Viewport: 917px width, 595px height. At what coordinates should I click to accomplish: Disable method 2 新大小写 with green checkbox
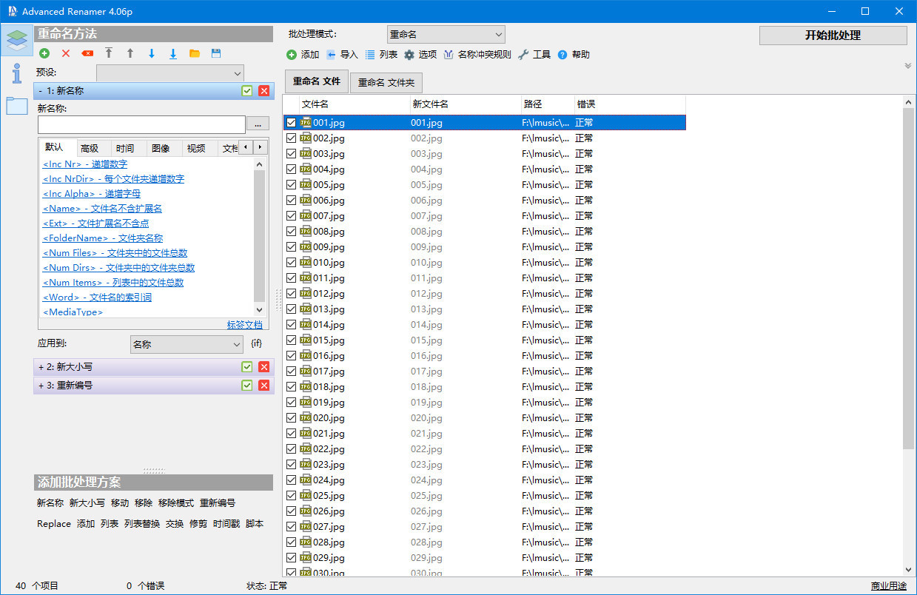tap(247, 367)
